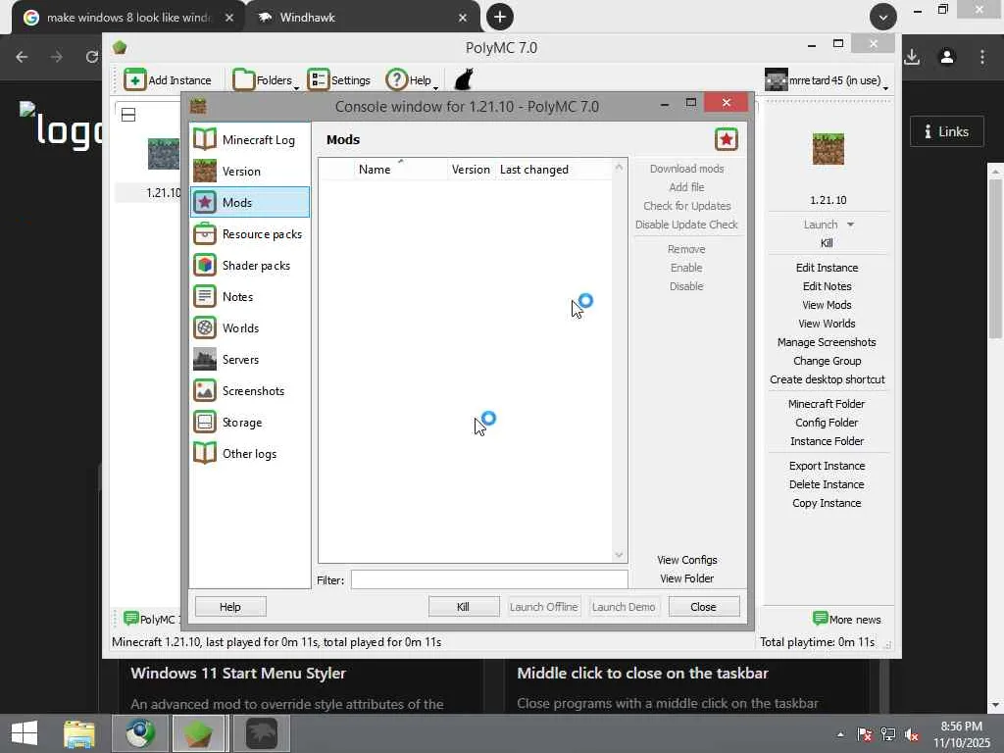Open File Explorer from the taskbar
1004x753 pixels.
78,733
